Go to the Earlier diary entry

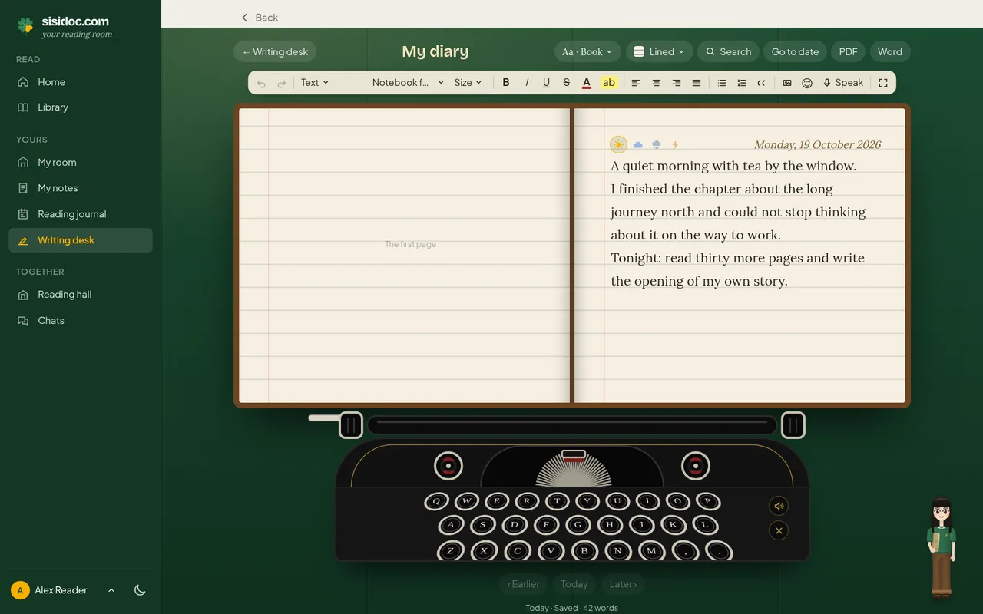coord(523,584)
